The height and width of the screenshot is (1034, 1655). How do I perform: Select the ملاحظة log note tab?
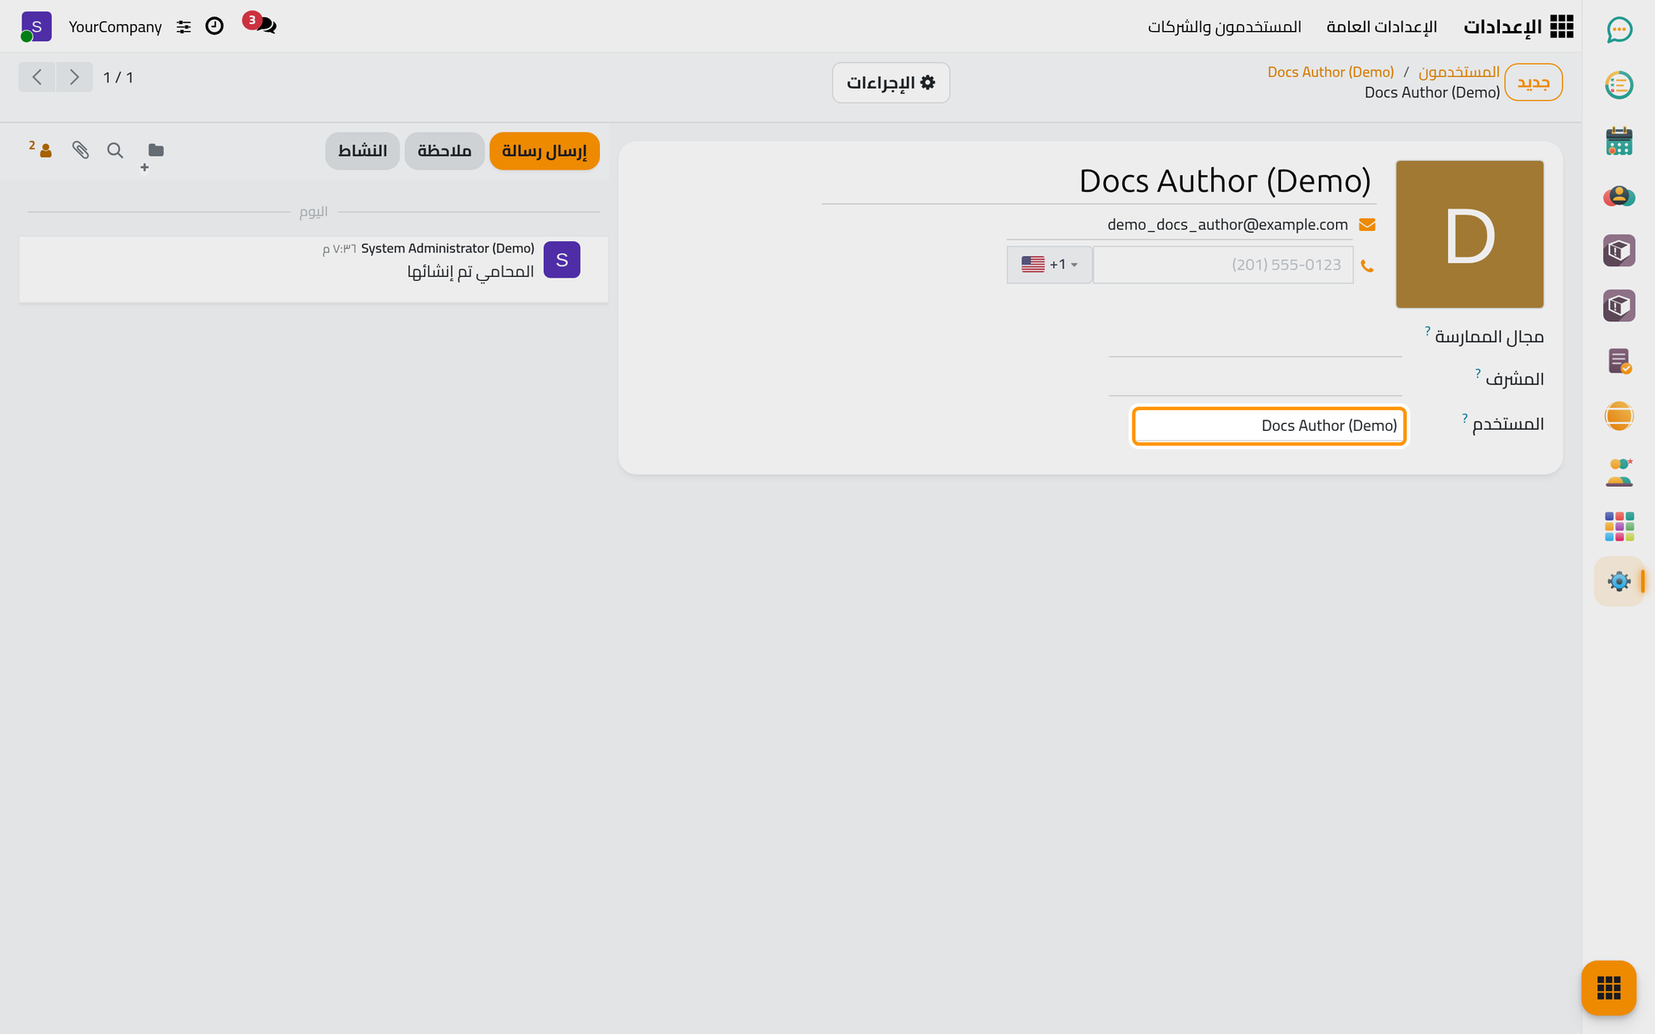point(444,151)
